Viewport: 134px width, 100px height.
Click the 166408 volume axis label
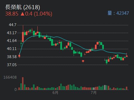(10, 77)
